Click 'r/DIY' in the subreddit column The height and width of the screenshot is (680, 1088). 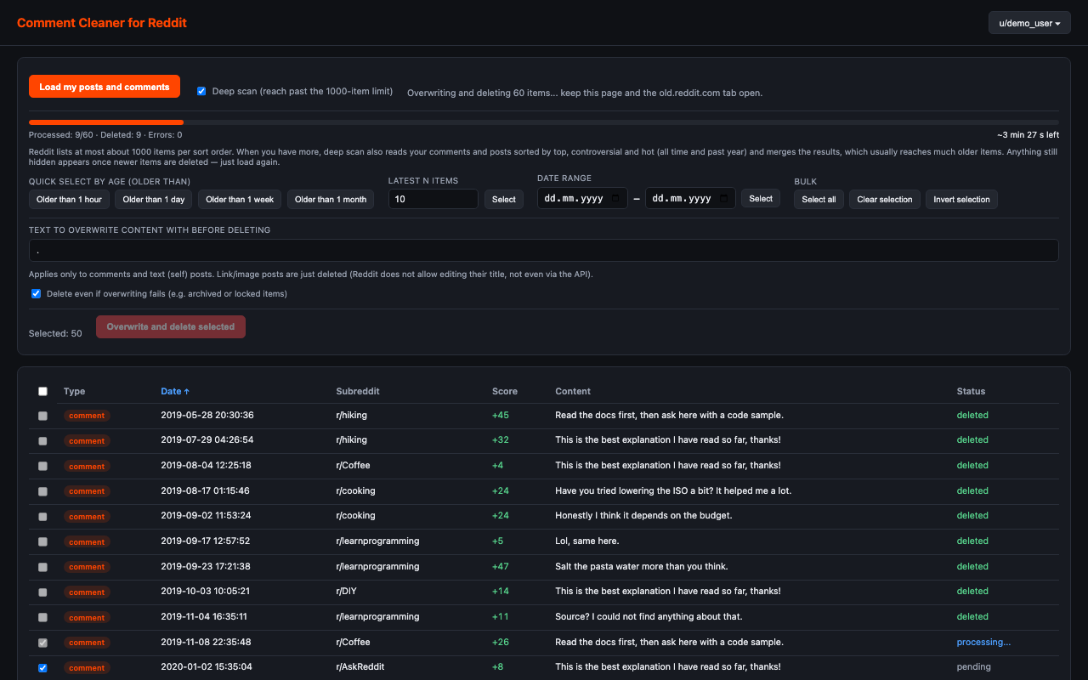pos(348,591)
